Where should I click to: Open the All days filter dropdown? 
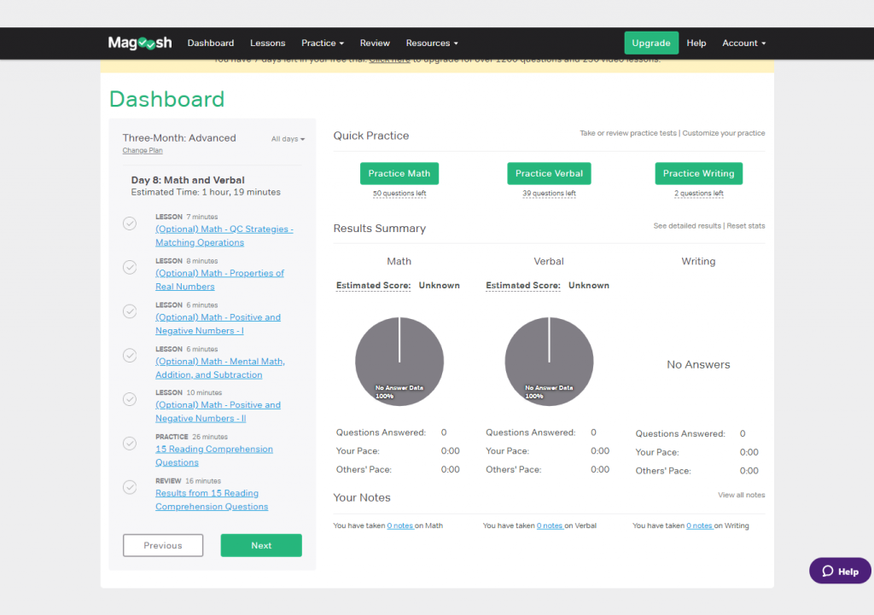(x=288, y=137)
